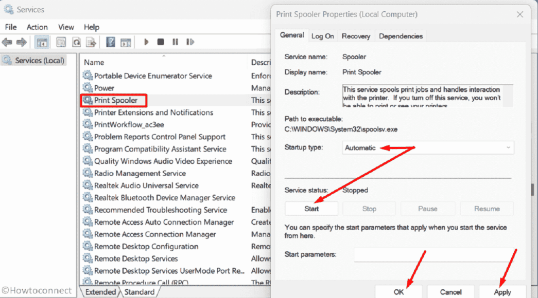Viewport: 538px width, 298px height.
Task: Click the Pause Service toolbar icon
Action: point(176,42)
